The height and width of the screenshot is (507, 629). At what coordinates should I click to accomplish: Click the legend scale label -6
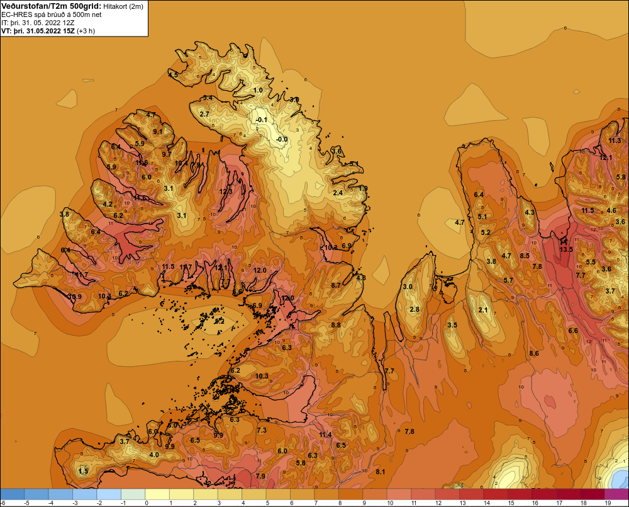pos(3,503)
